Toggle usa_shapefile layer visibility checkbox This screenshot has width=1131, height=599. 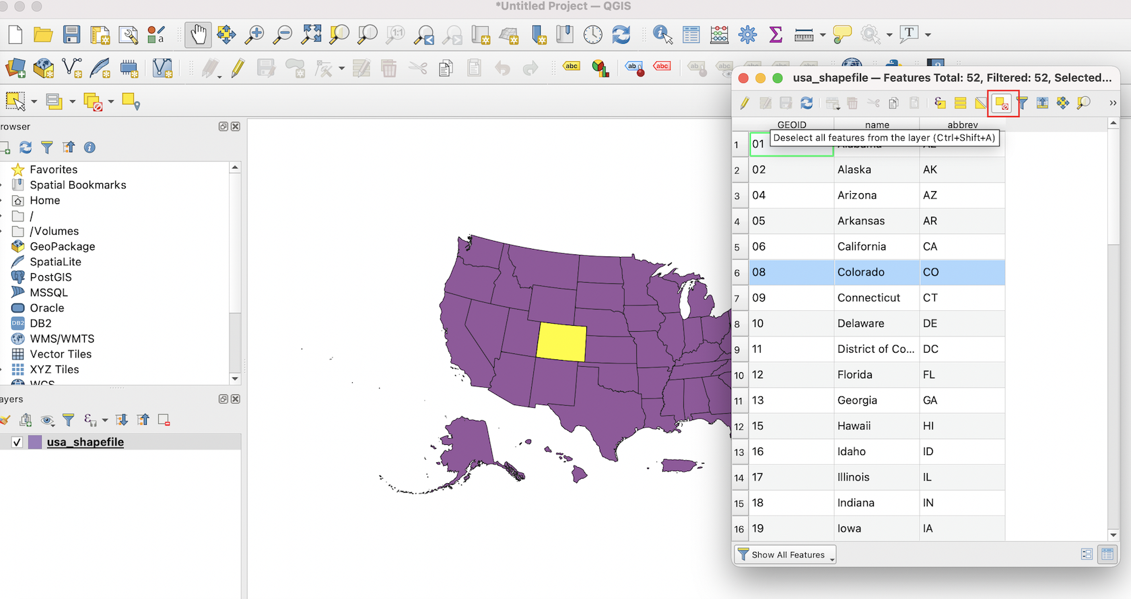pos(17,442)
